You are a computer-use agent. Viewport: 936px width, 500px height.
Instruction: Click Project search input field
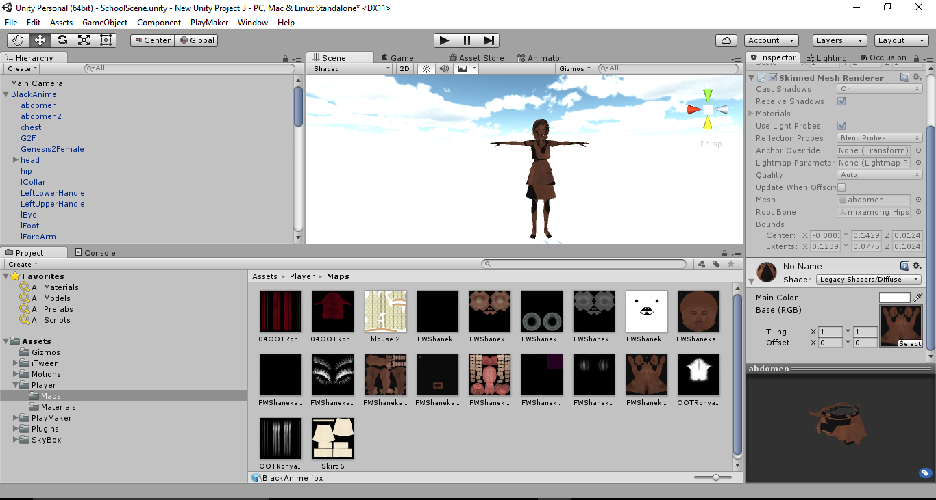pos(584,264)
